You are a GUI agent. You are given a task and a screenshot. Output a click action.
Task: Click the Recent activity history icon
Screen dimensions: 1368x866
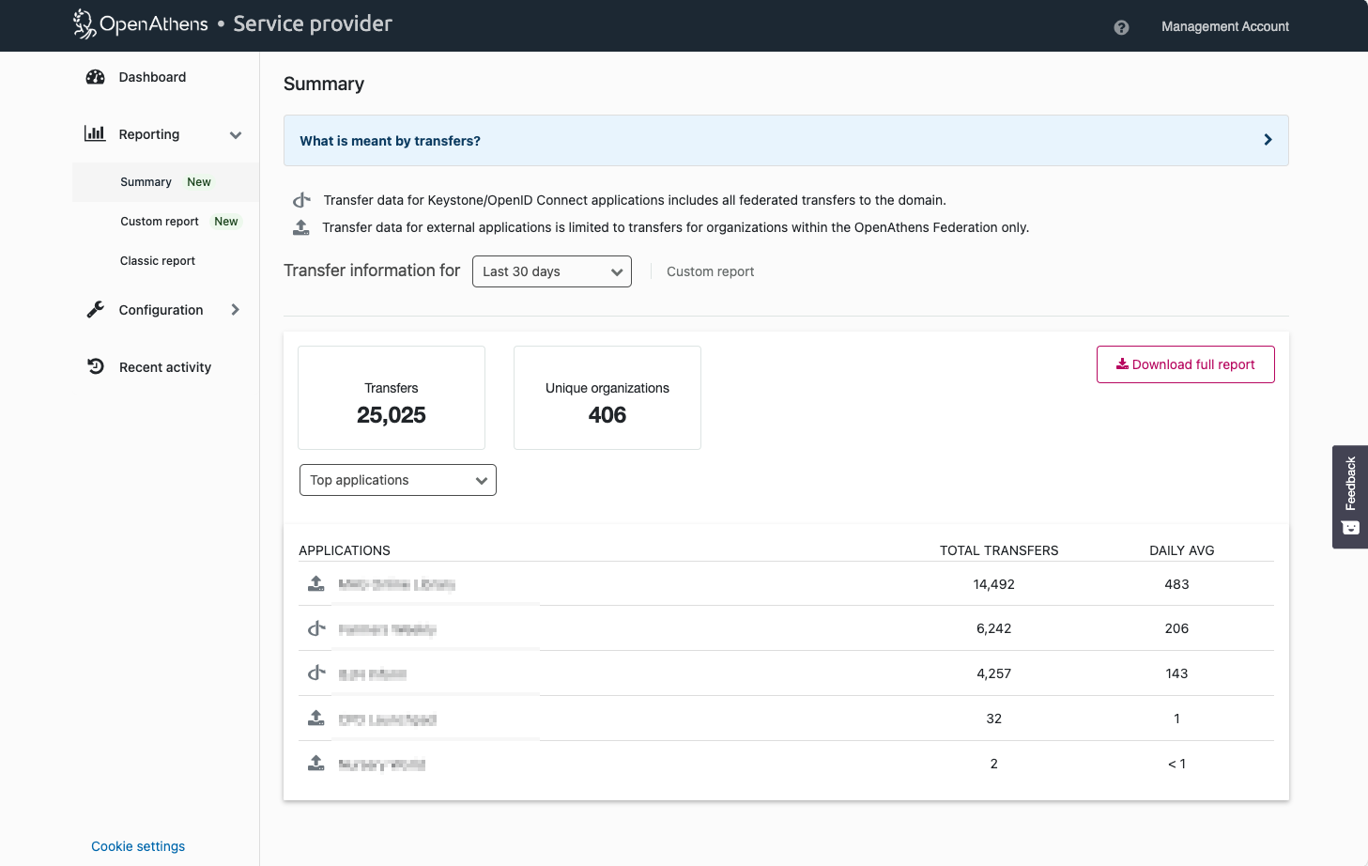pos(96,366)
